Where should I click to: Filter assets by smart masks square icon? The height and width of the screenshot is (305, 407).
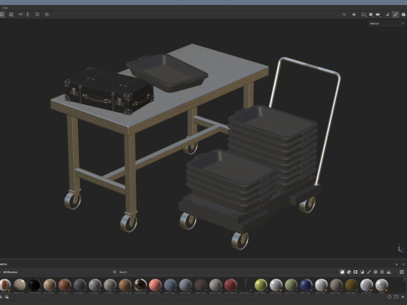355,272
